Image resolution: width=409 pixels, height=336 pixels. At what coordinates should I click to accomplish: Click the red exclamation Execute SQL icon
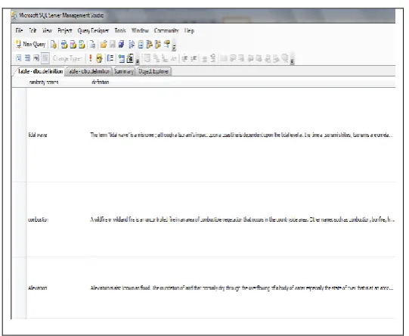90,58
